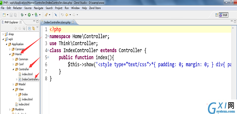
Task: Minimize the editor area
Action: pos(232,21)
